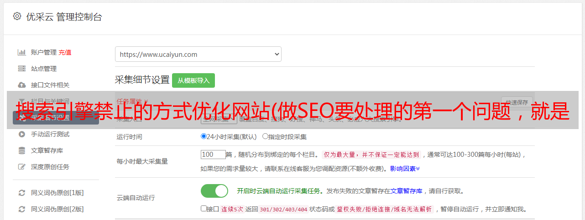The width and height of the screenshot is (585, 220).
Task: Click the 优采云 管理控制台 title
Action: [64, 17]
